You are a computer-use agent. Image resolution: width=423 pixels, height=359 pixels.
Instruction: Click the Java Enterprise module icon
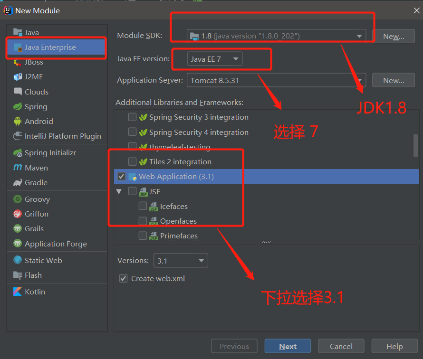click(18, 47)
